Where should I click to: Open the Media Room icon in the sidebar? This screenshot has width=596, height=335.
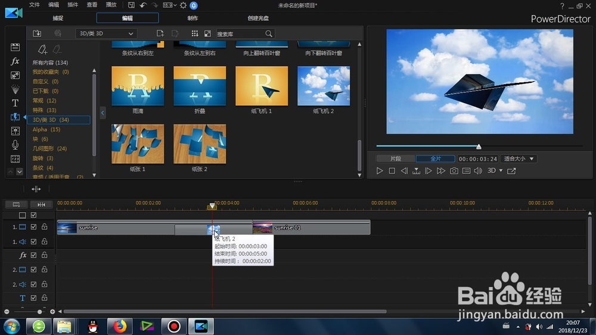15,47
